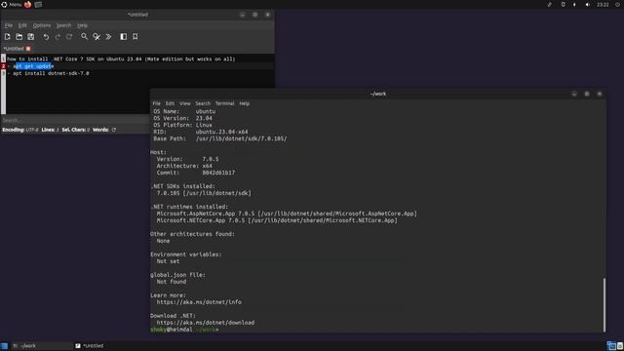Close the *Untitled tab with its red X

tap(28, 49)
